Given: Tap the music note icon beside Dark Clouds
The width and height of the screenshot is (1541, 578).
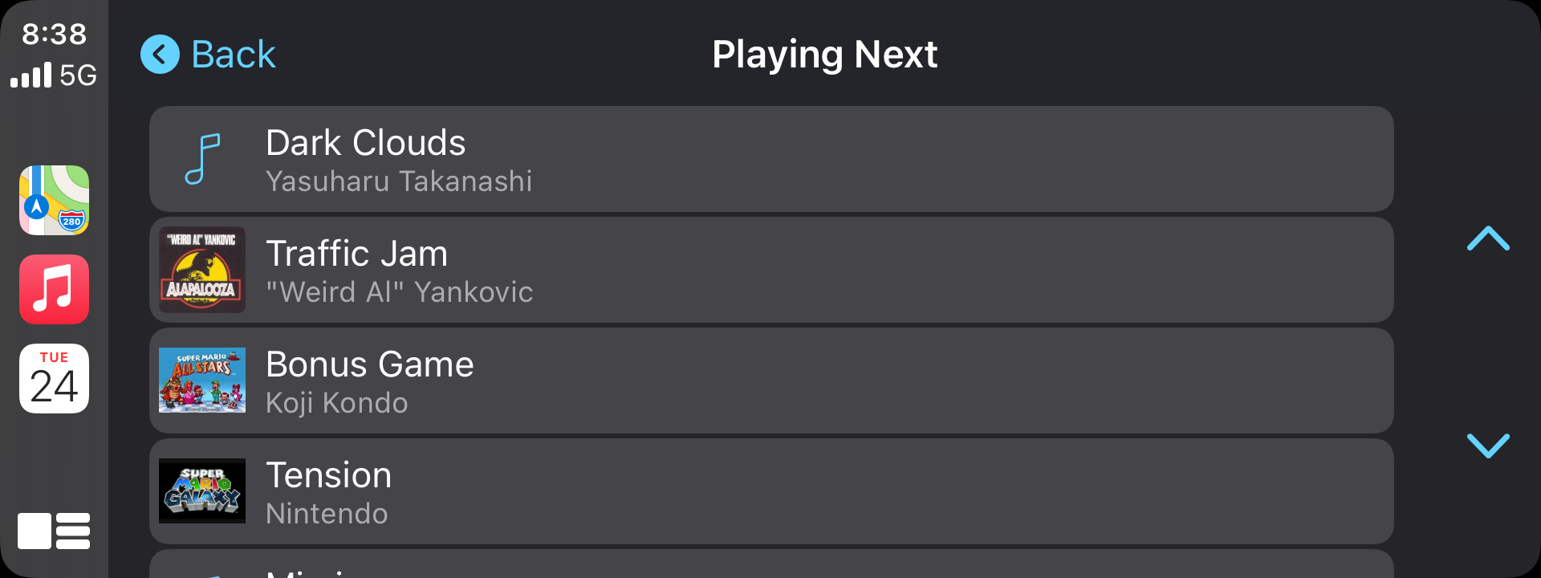Looking at the screenshot, I should pyautogui.click(x=202, y=159).
